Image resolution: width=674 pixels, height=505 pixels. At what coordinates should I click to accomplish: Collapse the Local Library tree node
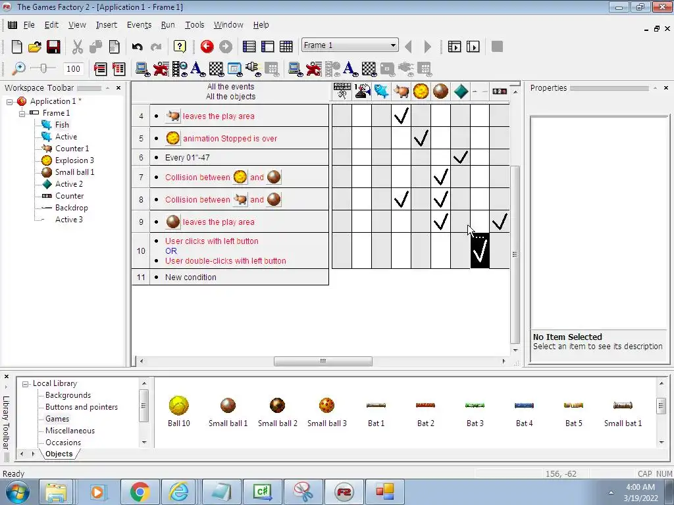coord(26,384)
